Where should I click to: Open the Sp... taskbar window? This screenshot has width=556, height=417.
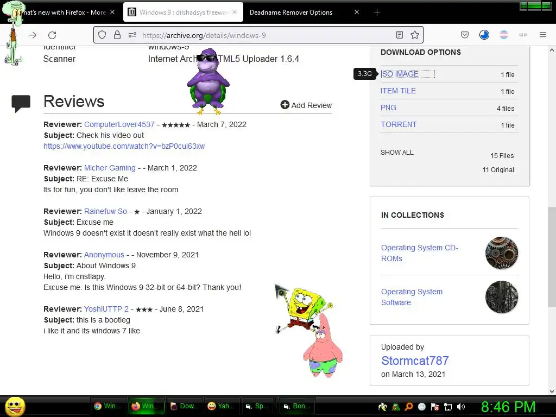258,406
